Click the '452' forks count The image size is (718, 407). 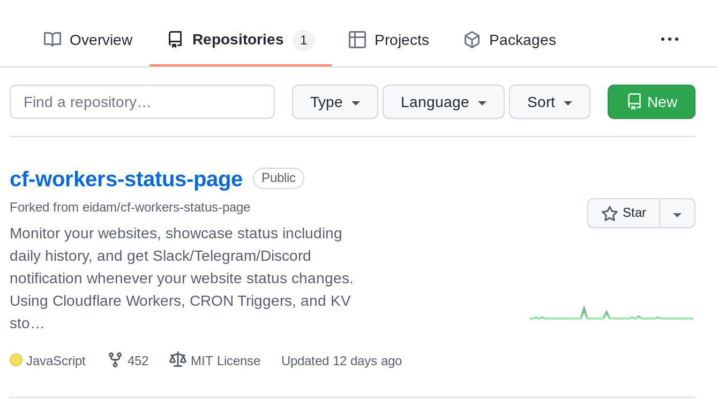point(138,361)
